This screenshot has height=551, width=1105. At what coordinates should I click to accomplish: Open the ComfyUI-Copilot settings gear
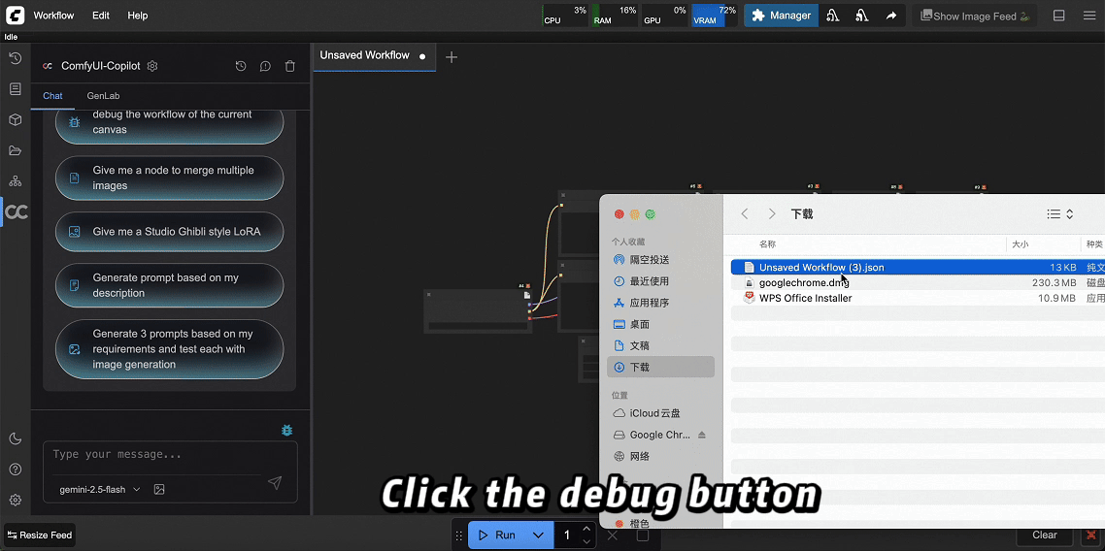[x=152, y=66]
